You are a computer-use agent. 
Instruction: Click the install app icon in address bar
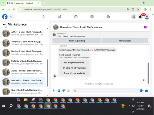[x=133, y=10]
